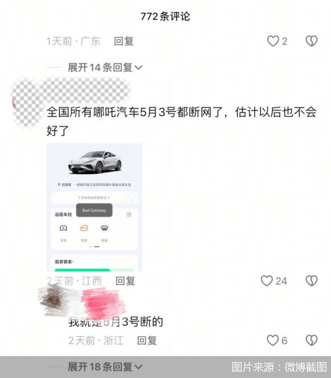Open the attached car app screenshot
This screenshot has width=331, height=378.
94,207
